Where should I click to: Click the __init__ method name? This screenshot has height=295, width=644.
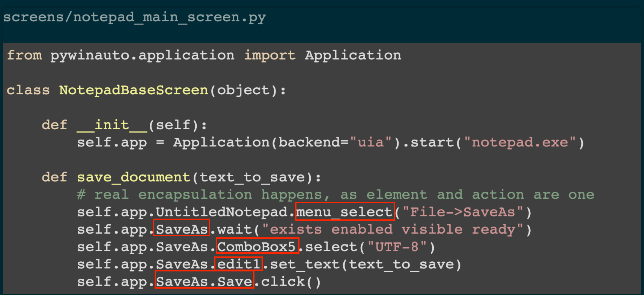pyautogui.click(x=112, y=125)
